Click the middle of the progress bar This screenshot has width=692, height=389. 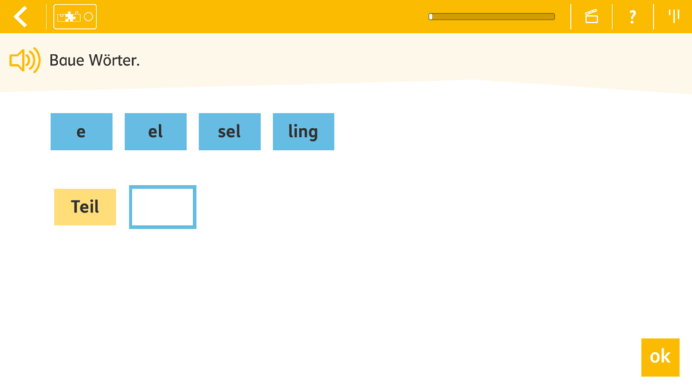coord(491,17)
